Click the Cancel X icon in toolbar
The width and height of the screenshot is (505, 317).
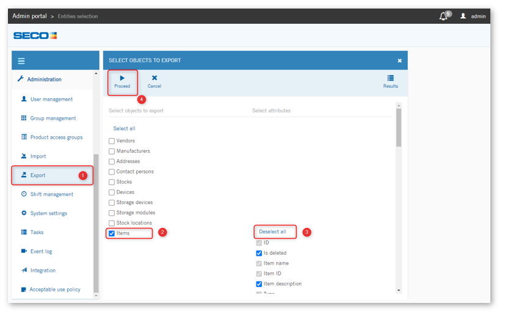(154, 78)
